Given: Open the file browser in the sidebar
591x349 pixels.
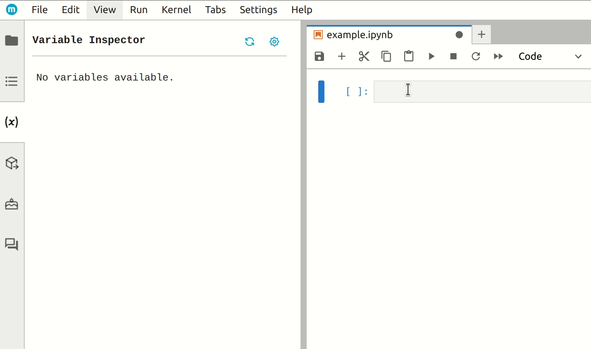Looking at the screenshot, I should pyautogui.click(x=12, y=40).
